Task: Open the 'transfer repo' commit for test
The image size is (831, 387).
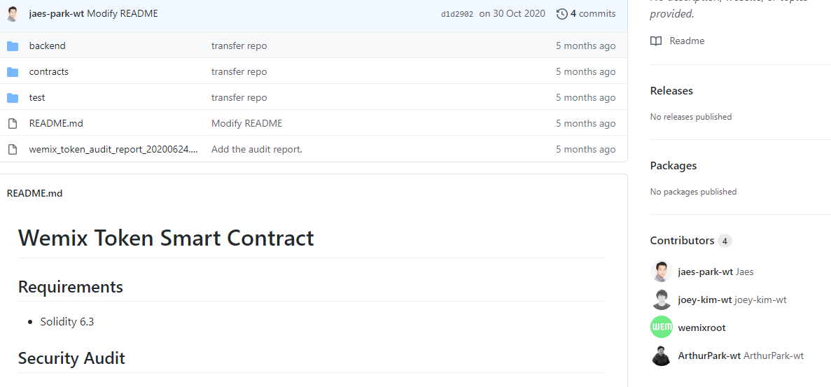Action: click(x=239, y=98)
